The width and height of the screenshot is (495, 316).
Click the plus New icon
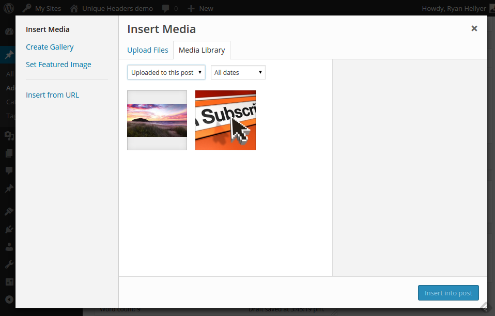[191, 8]
